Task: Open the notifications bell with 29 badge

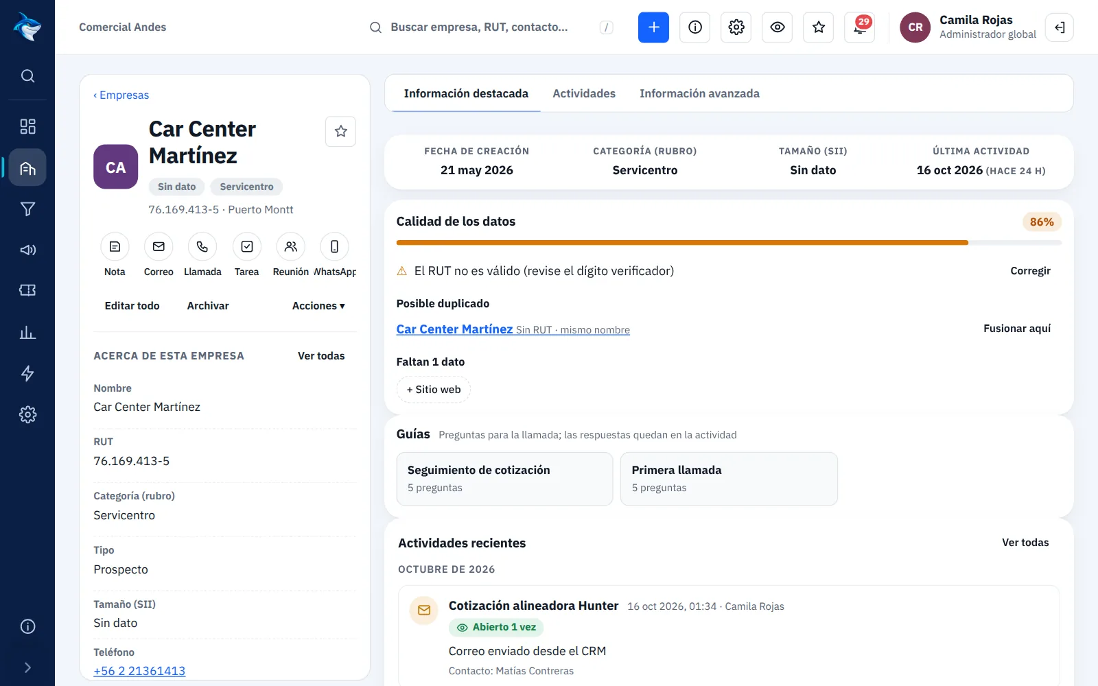Action: tap(859, 27)
